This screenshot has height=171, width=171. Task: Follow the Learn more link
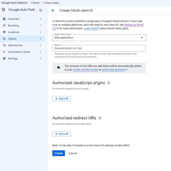(x=90, y=28)
